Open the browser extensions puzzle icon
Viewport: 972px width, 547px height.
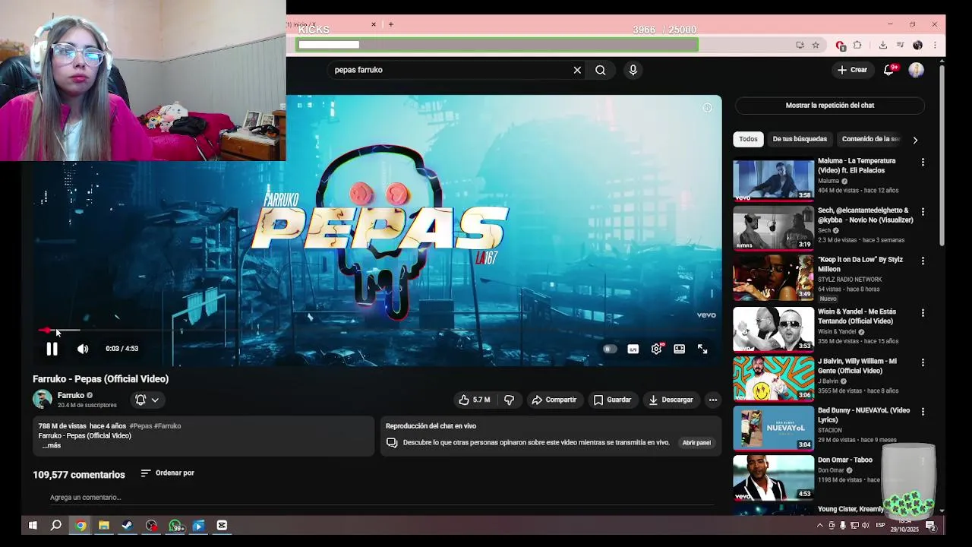point(857,46)
